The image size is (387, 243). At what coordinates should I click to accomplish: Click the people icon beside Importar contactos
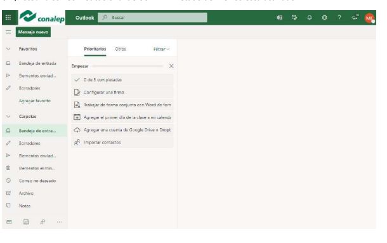(x=77, y=143)
